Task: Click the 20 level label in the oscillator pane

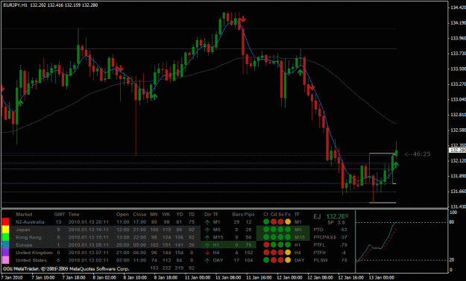Action: (452, 260)
